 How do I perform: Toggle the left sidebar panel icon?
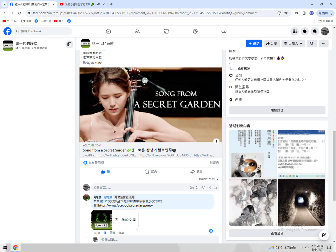69,44
